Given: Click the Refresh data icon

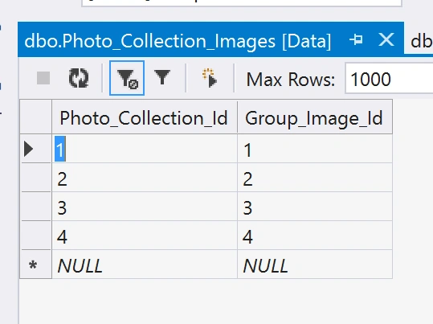Looking at the screenshot, I should click(79, 78).
